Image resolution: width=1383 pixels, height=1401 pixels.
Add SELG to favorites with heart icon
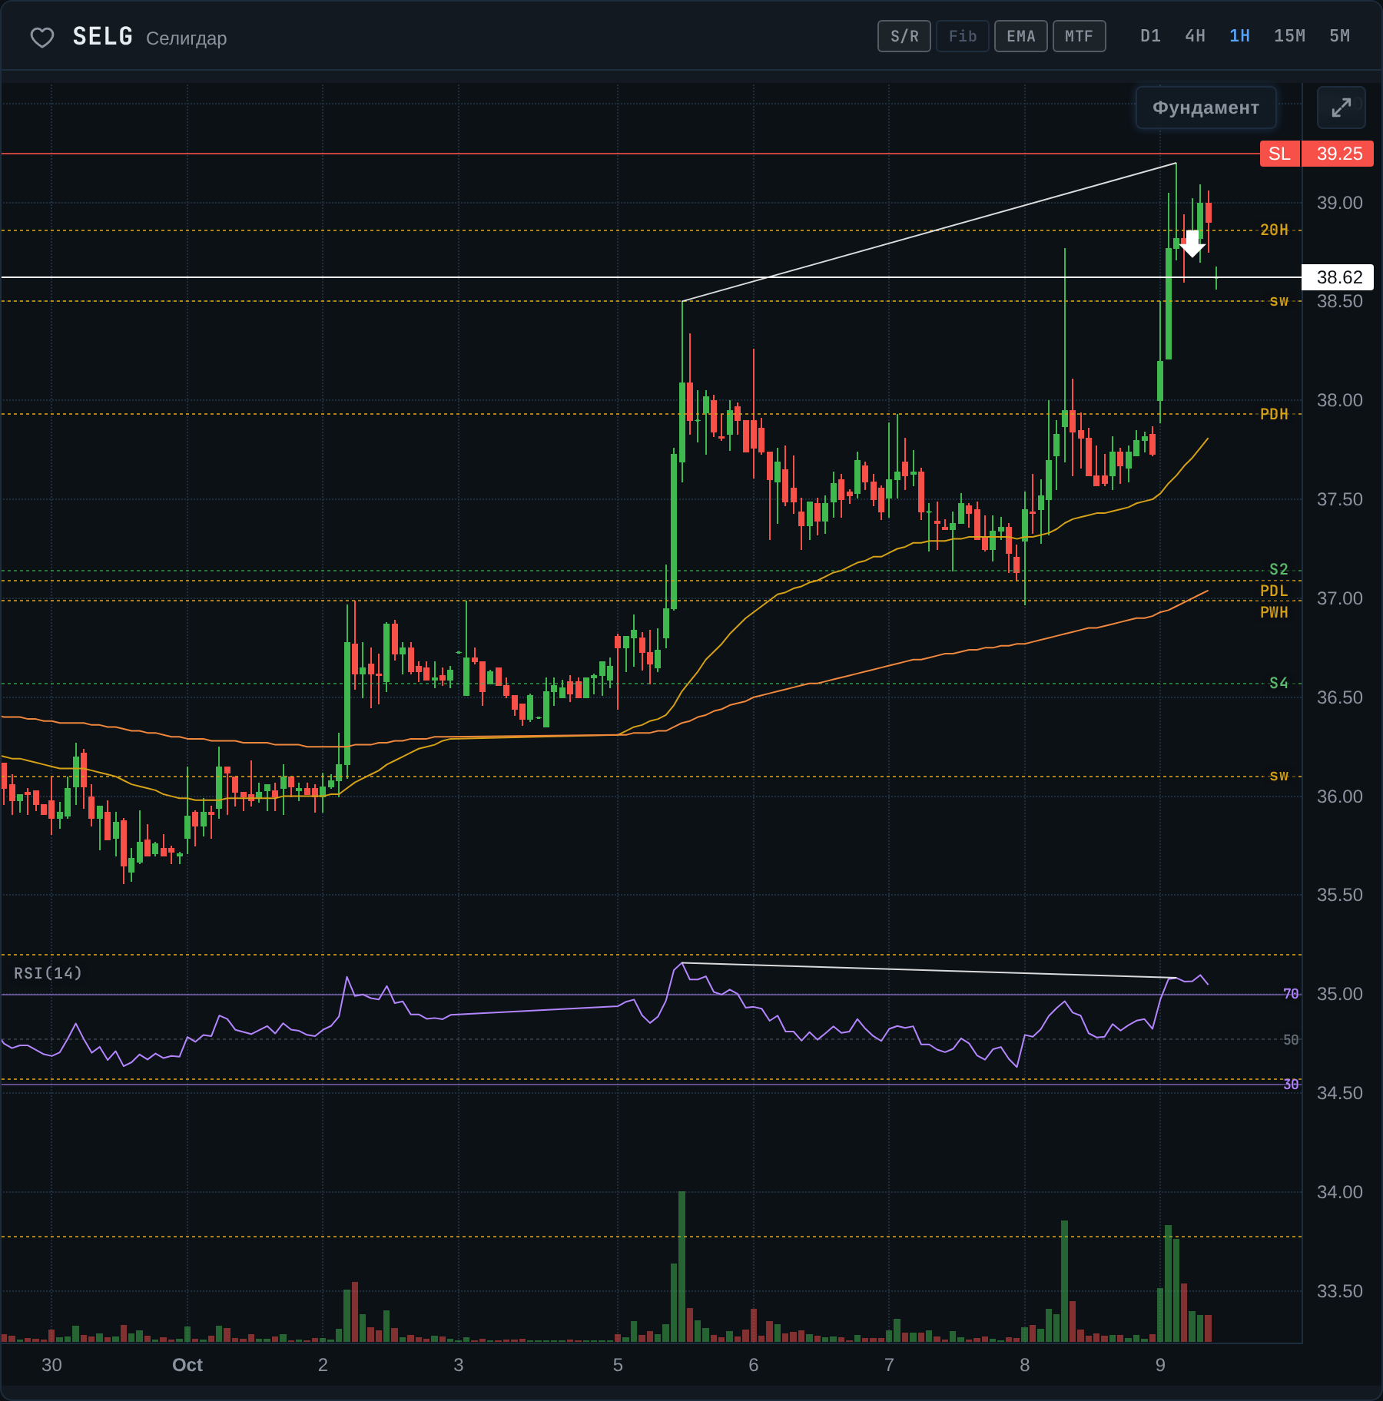point(42,37)
